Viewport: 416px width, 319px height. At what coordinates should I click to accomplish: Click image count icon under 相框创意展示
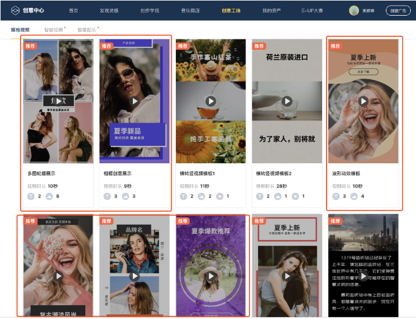pyautogui.click(x=125, y=196)
